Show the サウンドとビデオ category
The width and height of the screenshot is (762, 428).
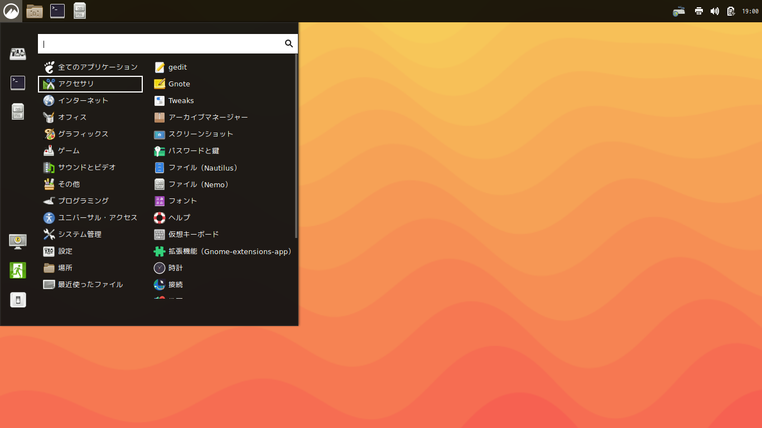90,168
